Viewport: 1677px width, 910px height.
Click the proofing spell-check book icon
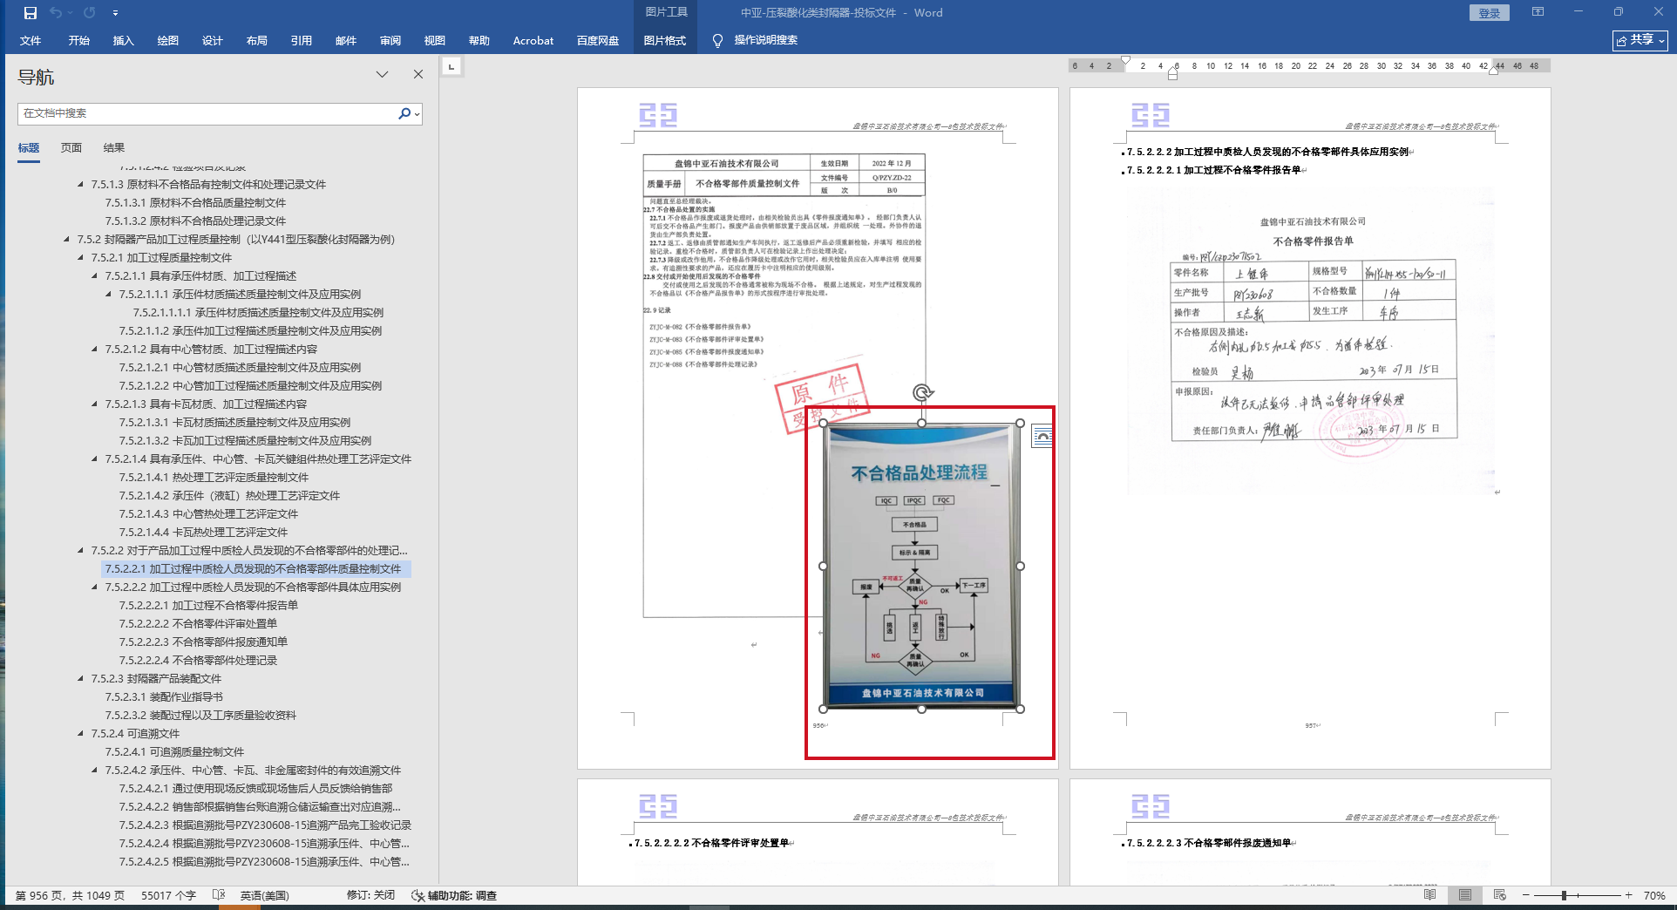(219, 895)
